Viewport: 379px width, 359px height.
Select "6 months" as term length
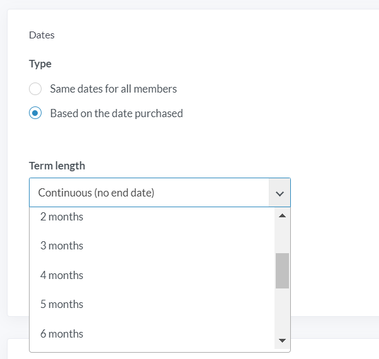[x=152, y=334]
